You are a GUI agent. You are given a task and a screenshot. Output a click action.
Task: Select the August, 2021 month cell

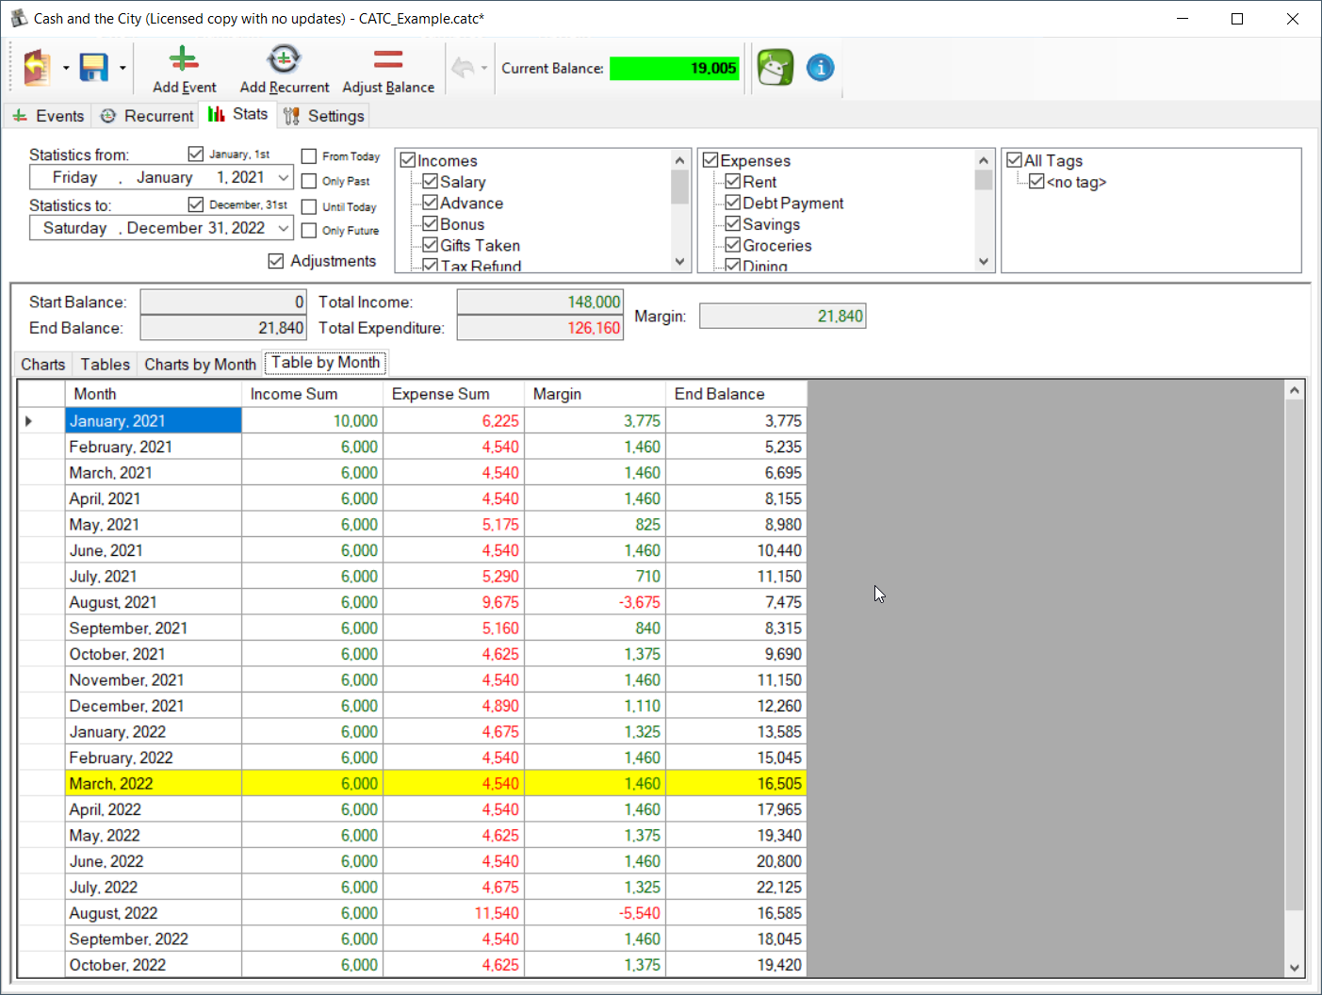point(153,602)
